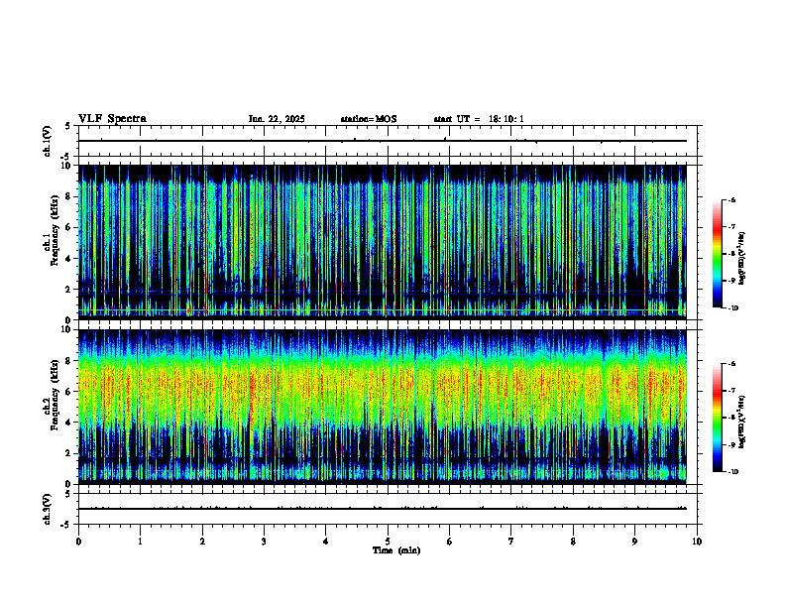Click the "station=MOS" header text
Image resolution: width=785 pixels, height=607 pixels.
click(369, 119)
